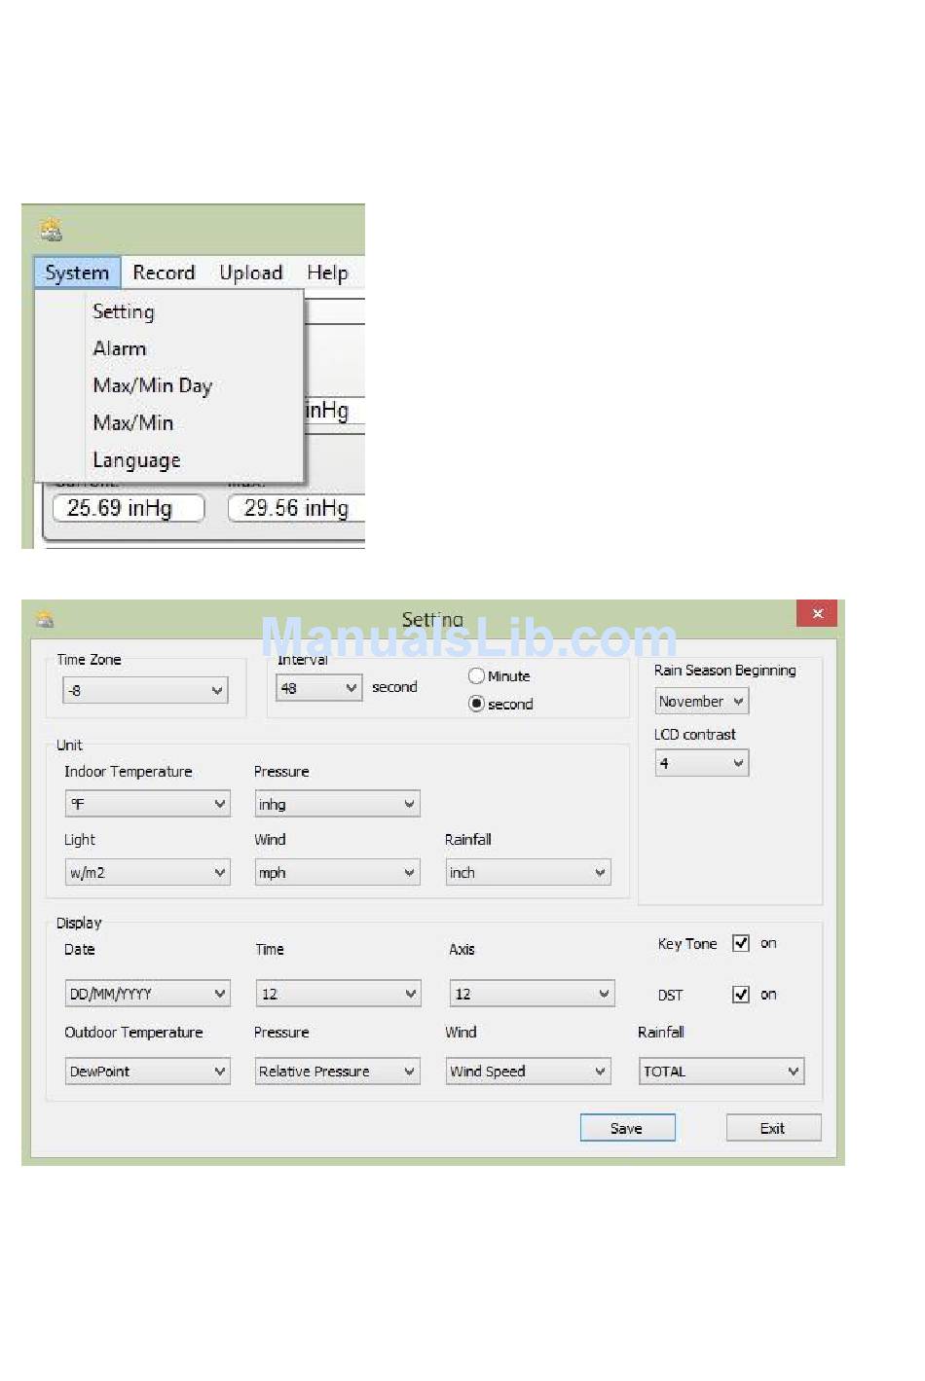
Task: Toggle the DST checkbox
Action: 741,994
